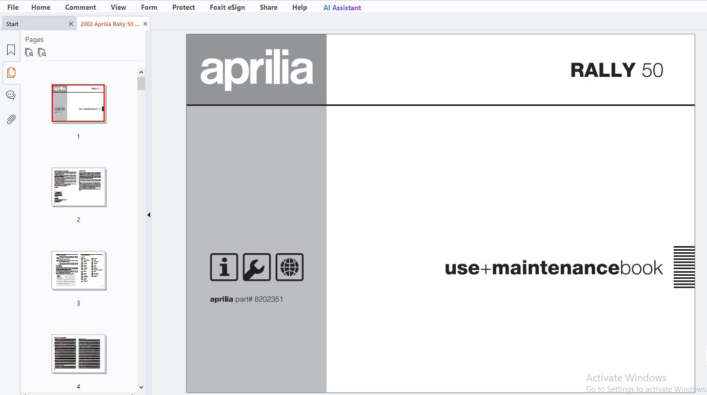Open the Protect ribbon tab

[x=184, y=7]
